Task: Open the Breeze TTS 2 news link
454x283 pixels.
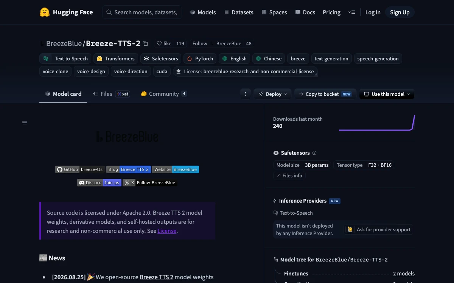Action: [156, 277]
